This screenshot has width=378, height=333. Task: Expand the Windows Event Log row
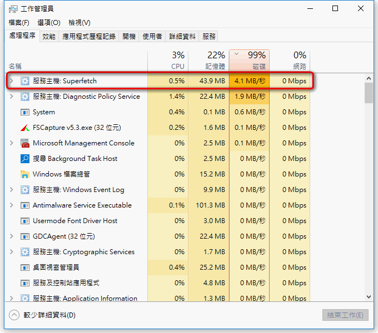coord(11,190)
